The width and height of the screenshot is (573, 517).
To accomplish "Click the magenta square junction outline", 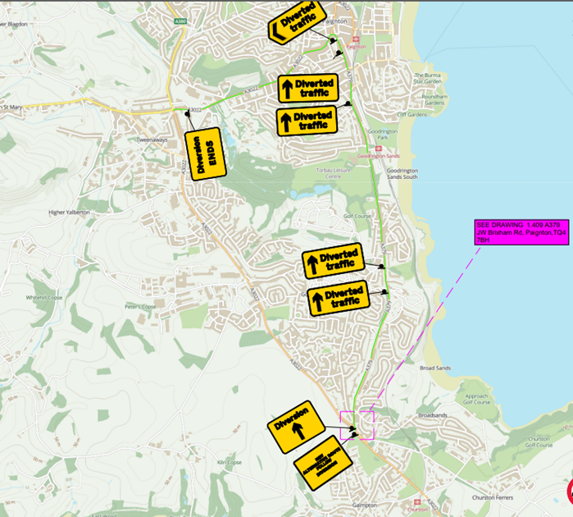I will tap(357, 425).
